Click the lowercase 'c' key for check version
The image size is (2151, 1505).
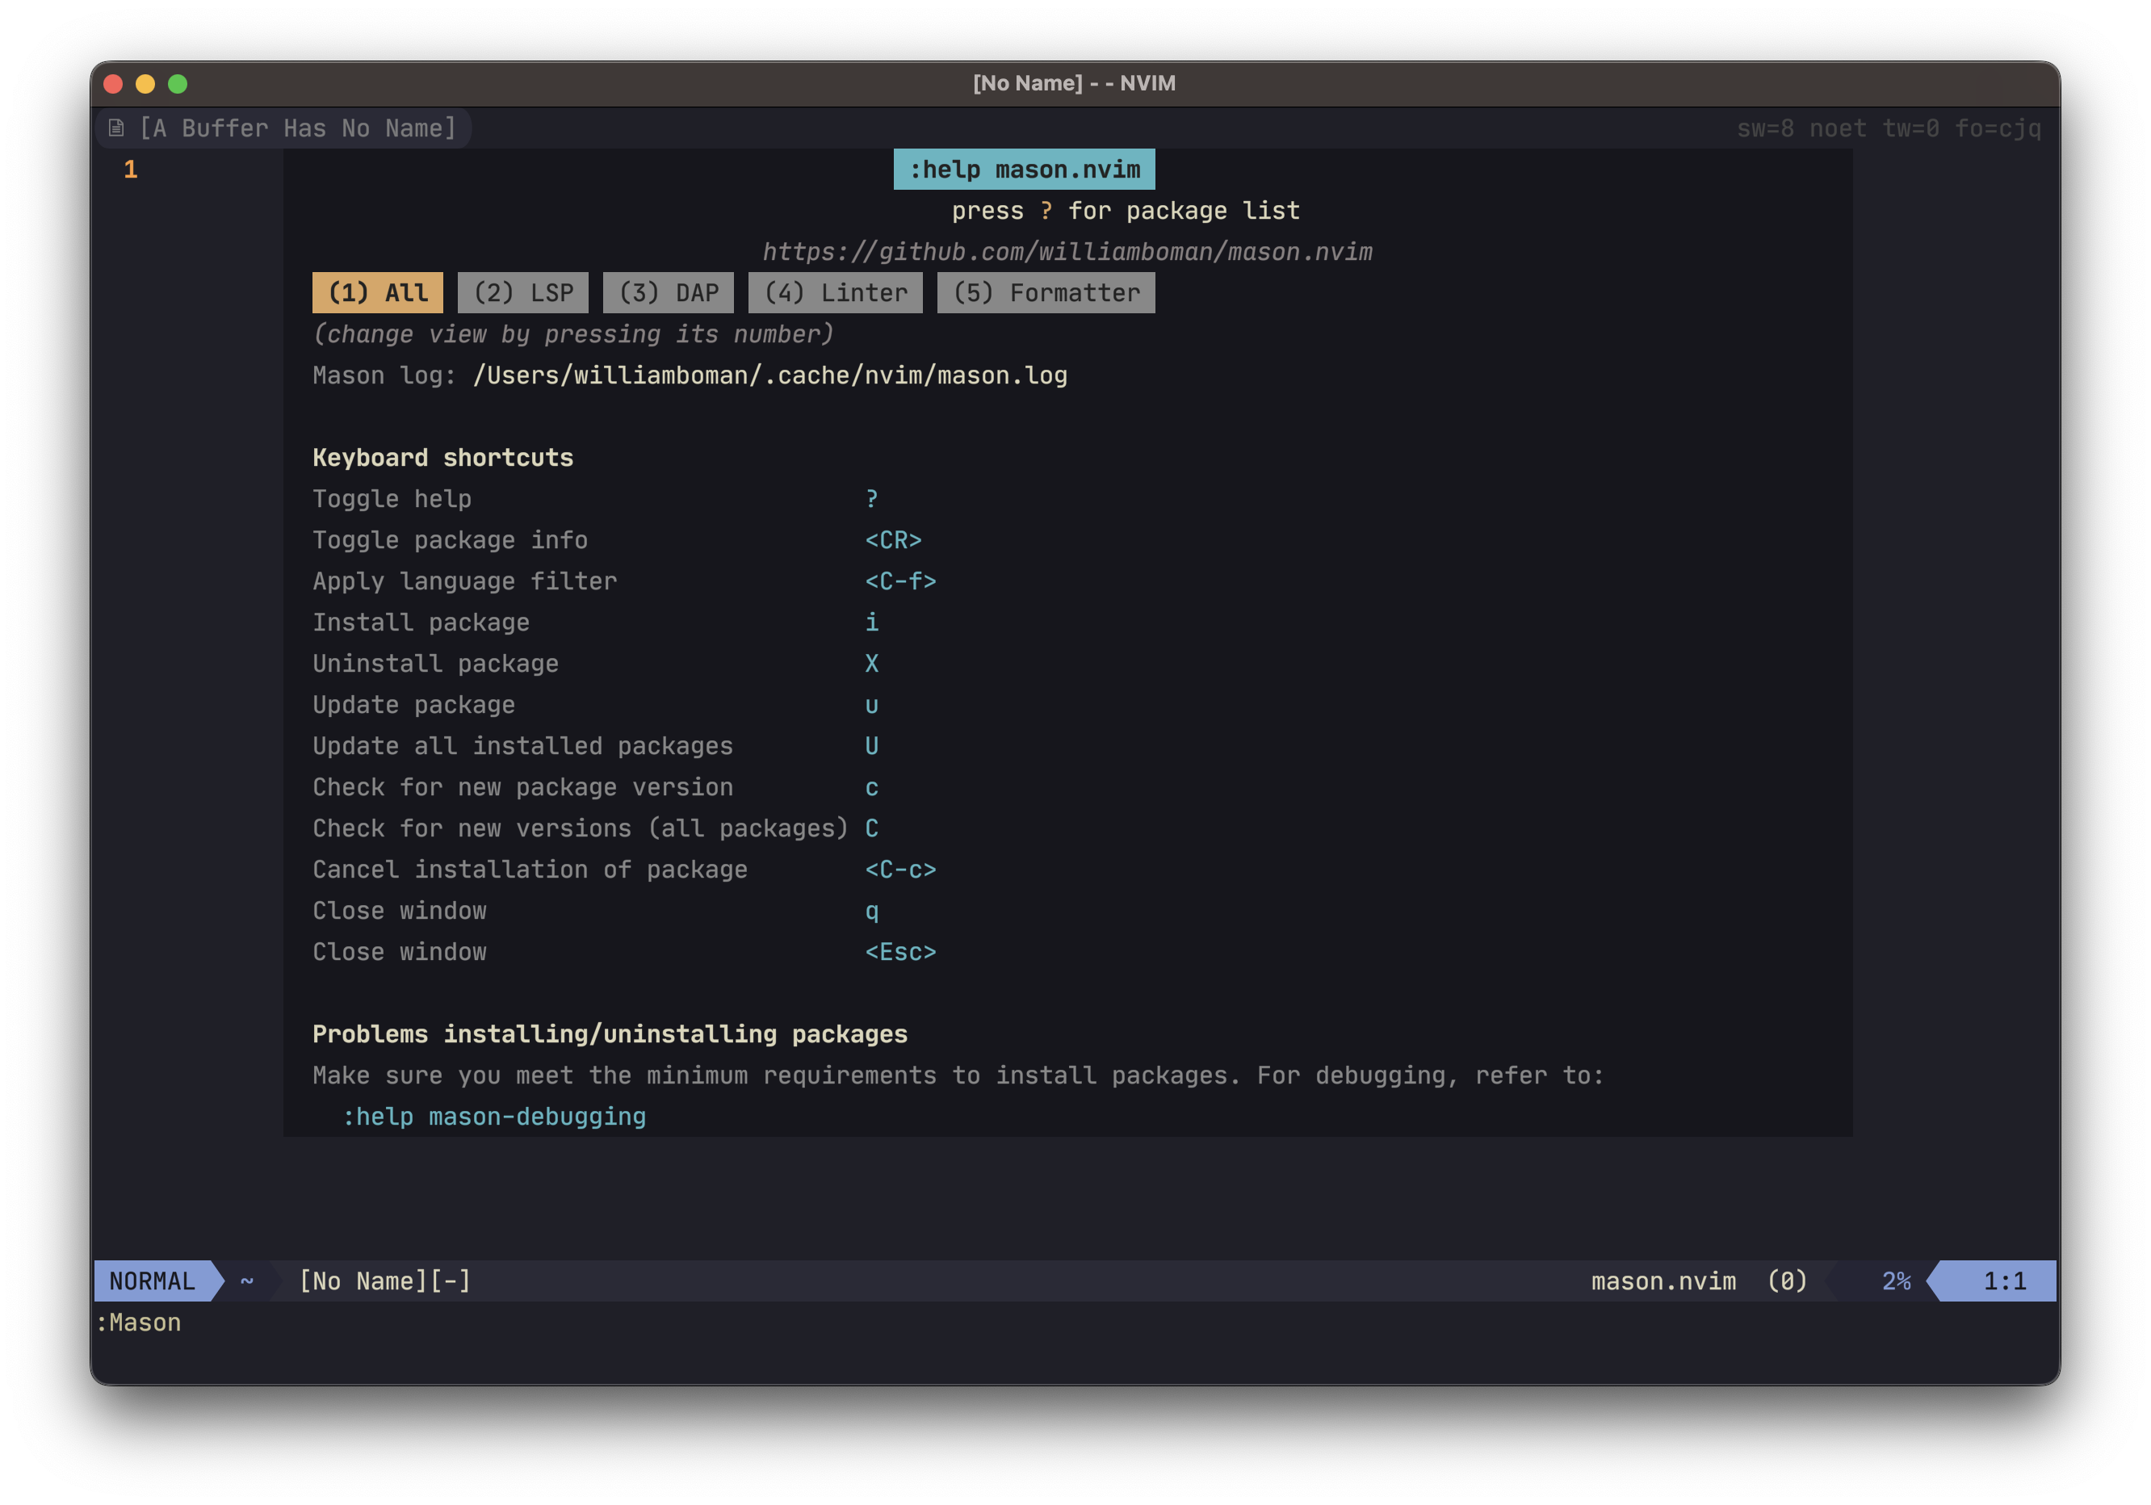point(872,787)
